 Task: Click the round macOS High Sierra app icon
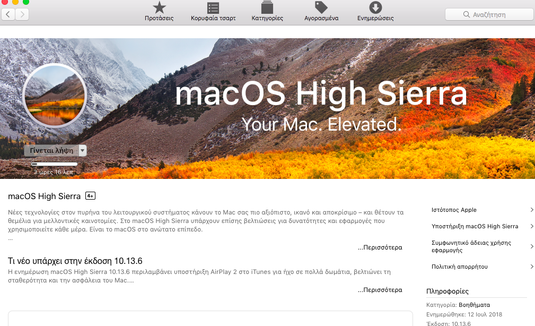click(x=55, y=96)
